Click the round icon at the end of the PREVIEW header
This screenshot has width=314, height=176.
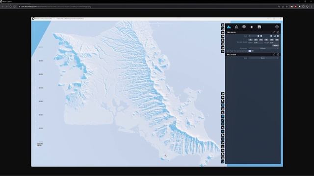coord(278,54)
